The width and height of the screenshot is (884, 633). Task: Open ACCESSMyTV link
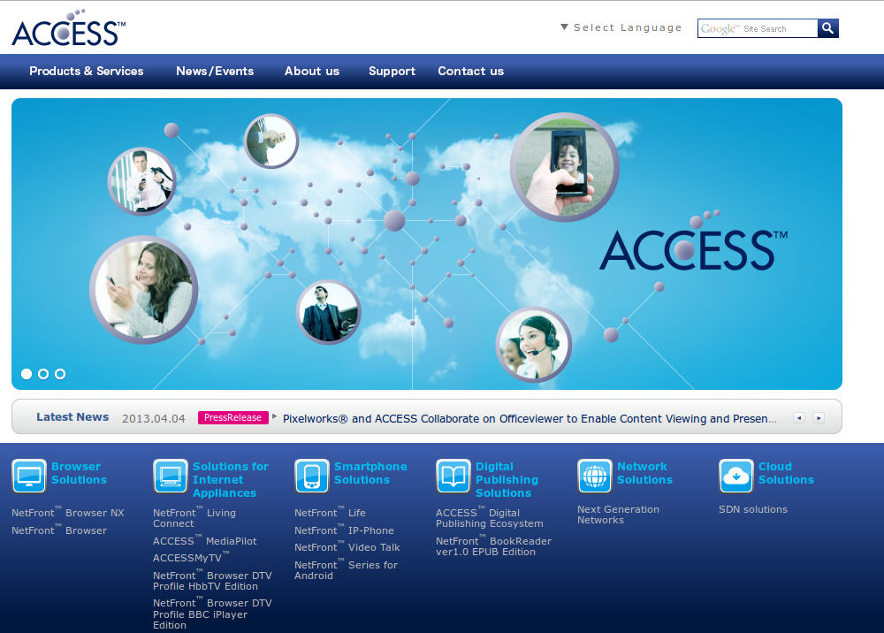tap(191, 558)
